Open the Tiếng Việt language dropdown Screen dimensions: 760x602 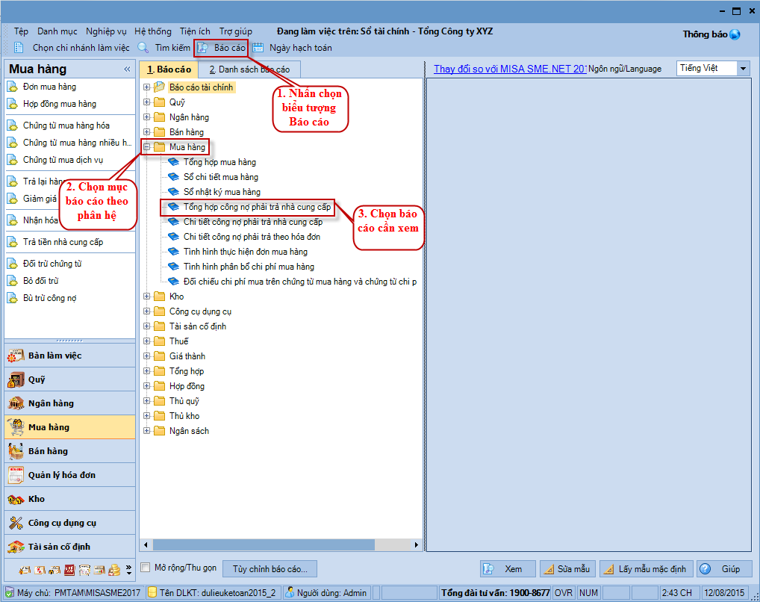point(742,69)
